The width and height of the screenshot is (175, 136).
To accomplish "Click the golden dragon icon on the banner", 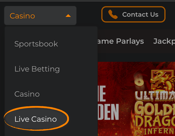I will coord(162,81).
